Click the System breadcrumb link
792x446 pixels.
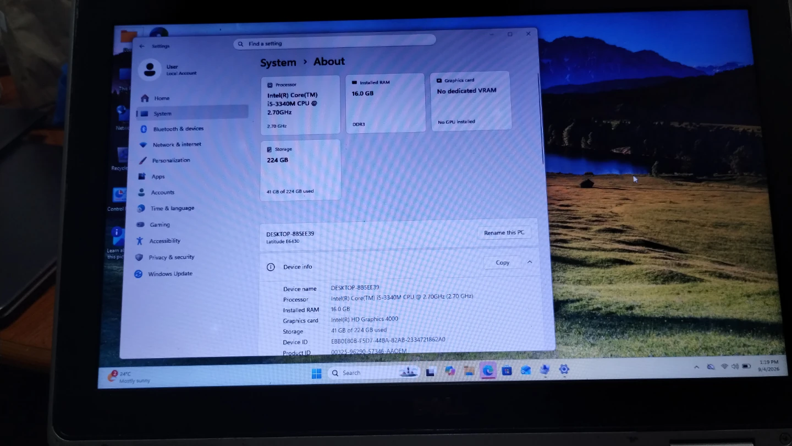point(278,63)
